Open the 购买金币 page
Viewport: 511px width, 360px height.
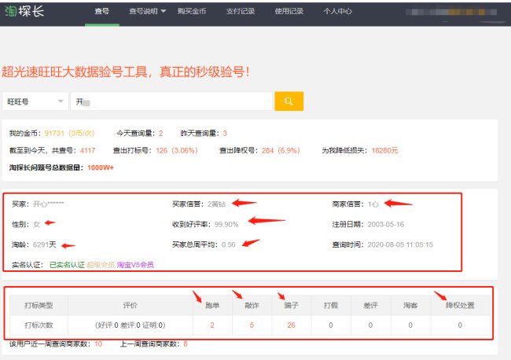[x=192, y=12]
